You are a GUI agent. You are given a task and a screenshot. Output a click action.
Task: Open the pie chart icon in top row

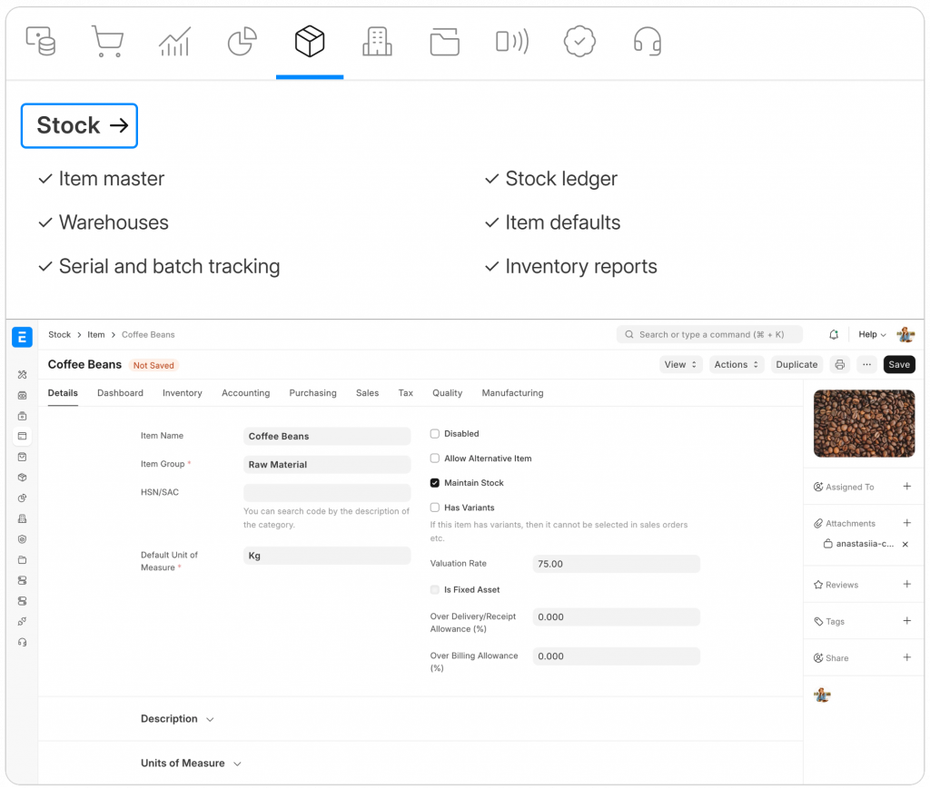click(242, 42)
